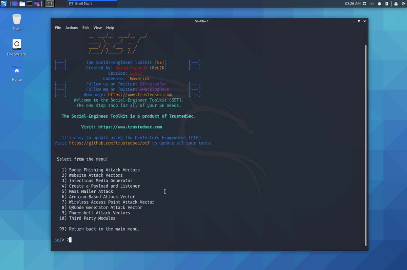Open the notifications bell icon

coord(380,4)
